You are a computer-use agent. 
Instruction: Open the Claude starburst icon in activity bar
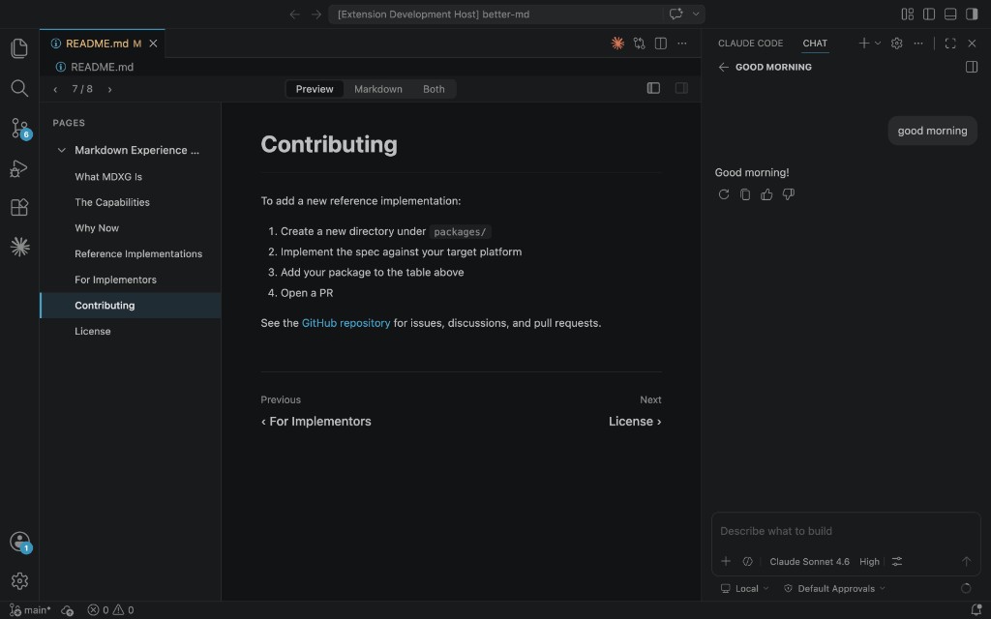19,247
